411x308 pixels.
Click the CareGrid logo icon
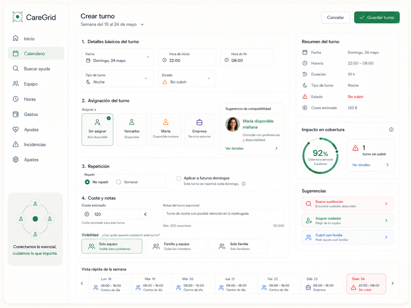pyautogui.click(x=18, y=17)
